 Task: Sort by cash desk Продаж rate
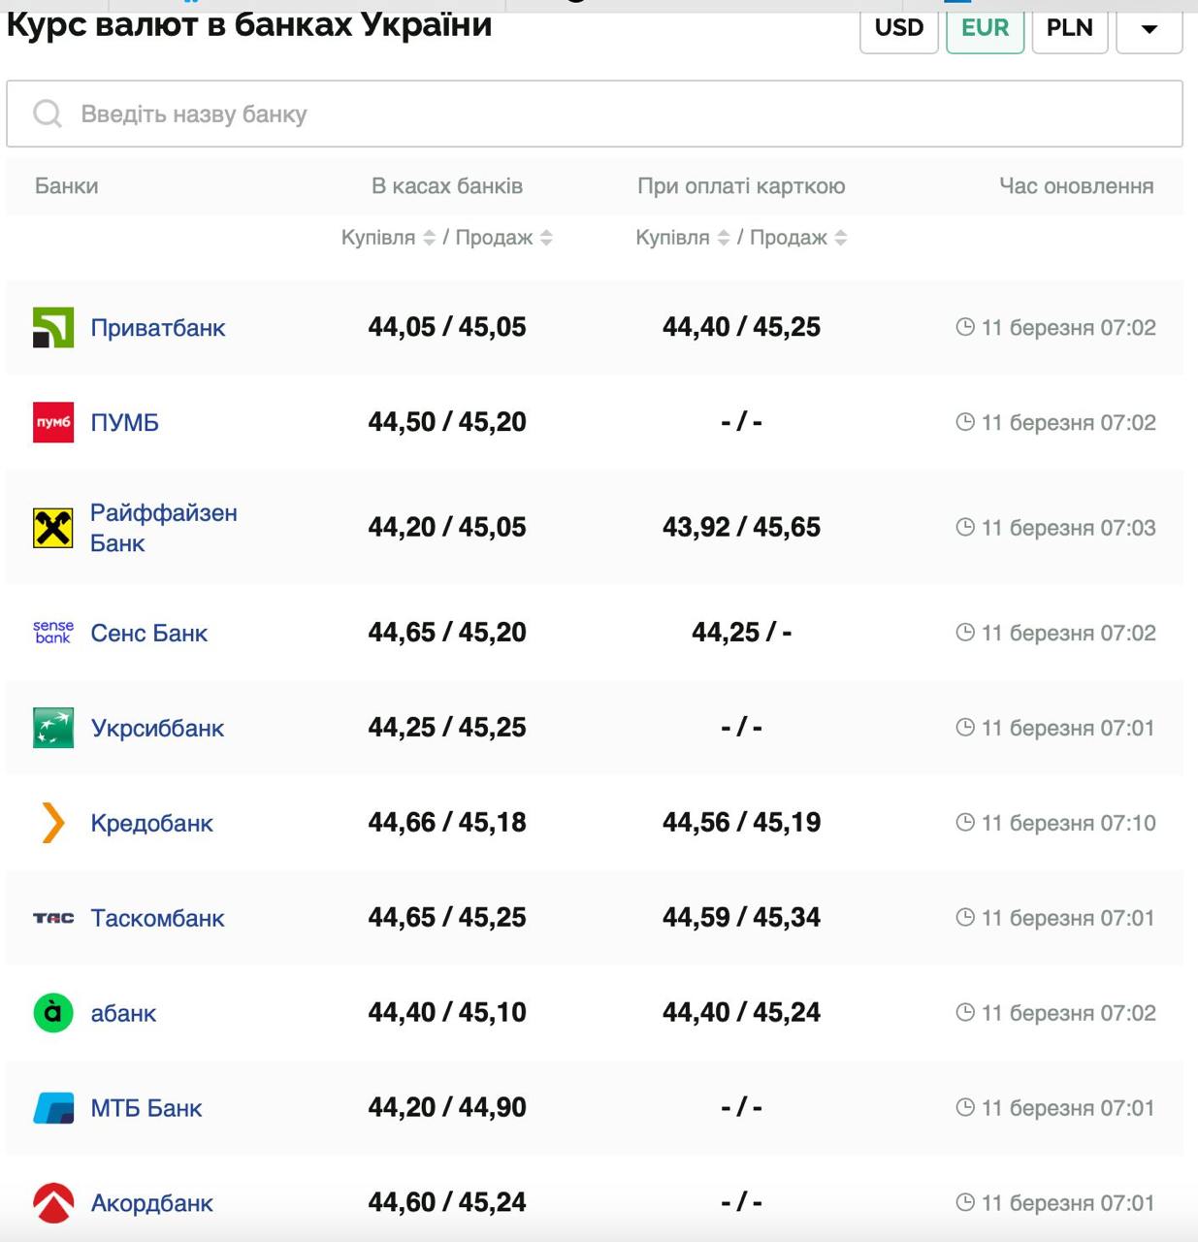click(x=546, y=238)
